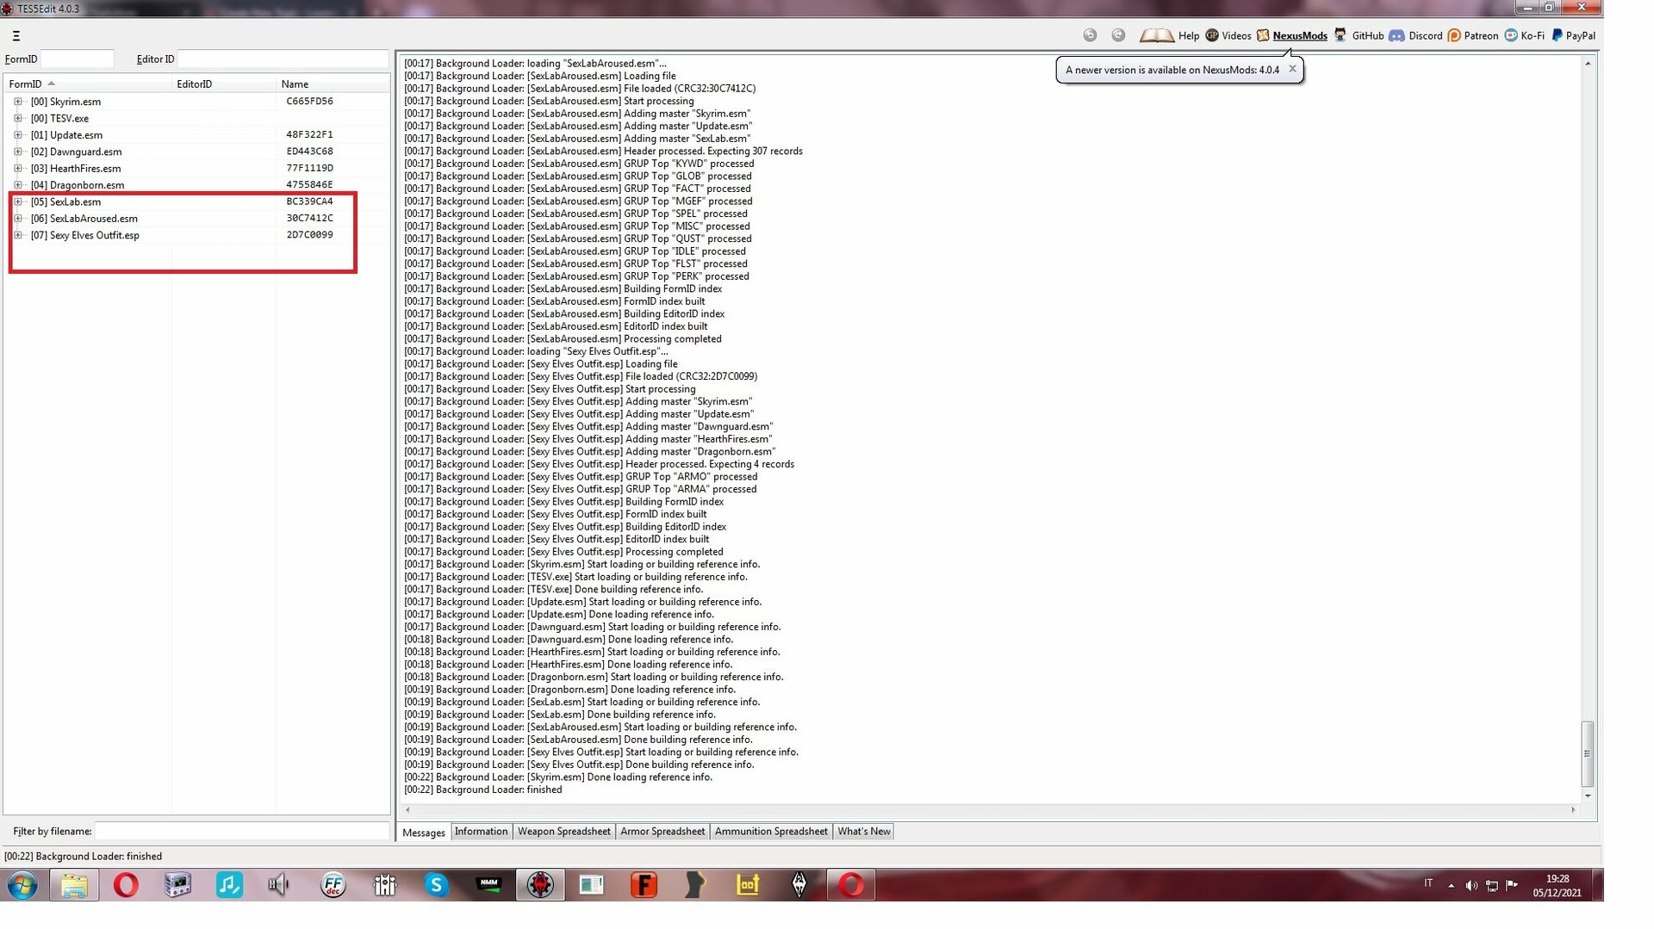1654x929 pixels.
Task: Open the LOOT taskbar icon
Action: point(747,885)
